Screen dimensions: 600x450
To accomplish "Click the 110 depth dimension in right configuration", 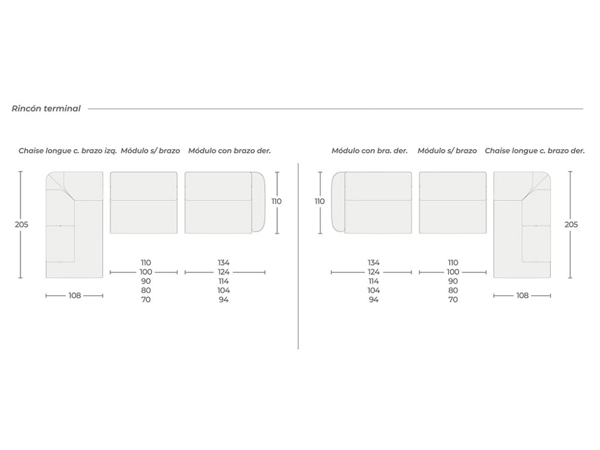I will pyautogui.click(x=320, y=202).
